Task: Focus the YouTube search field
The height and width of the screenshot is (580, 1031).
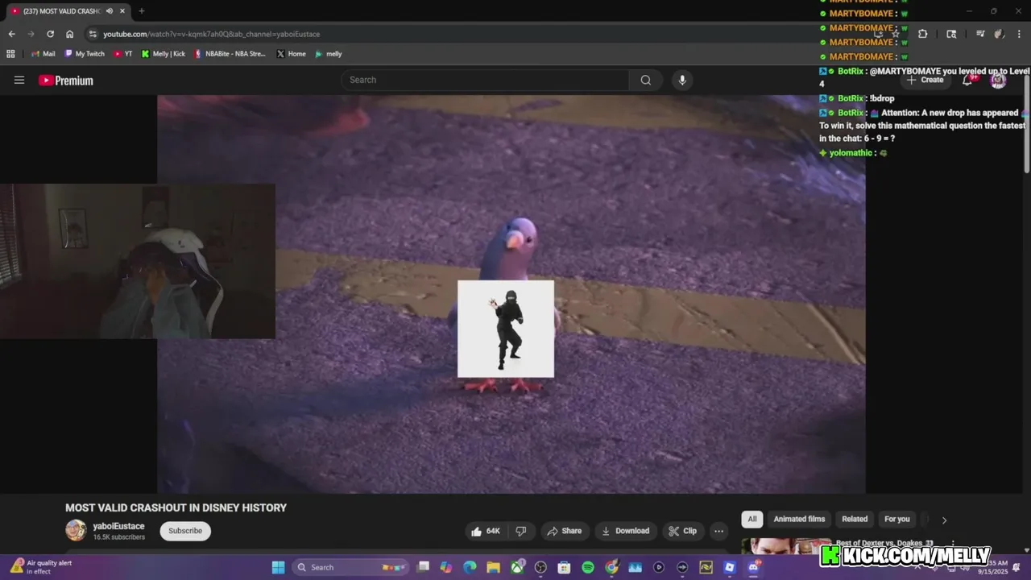Action: tap(485, 80)
